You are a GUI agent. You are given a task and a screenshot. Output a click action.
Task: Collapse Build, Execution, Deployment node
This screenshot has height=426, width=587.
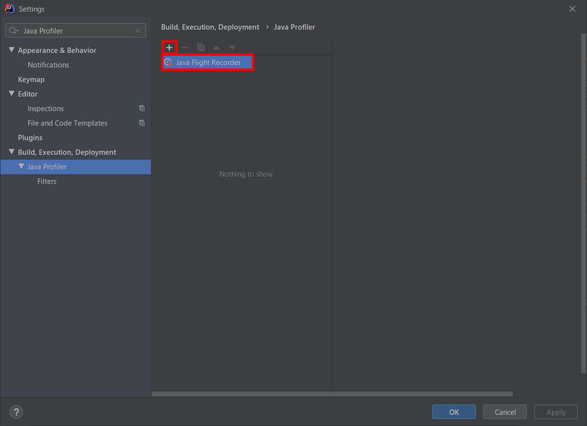coord(12,152)
